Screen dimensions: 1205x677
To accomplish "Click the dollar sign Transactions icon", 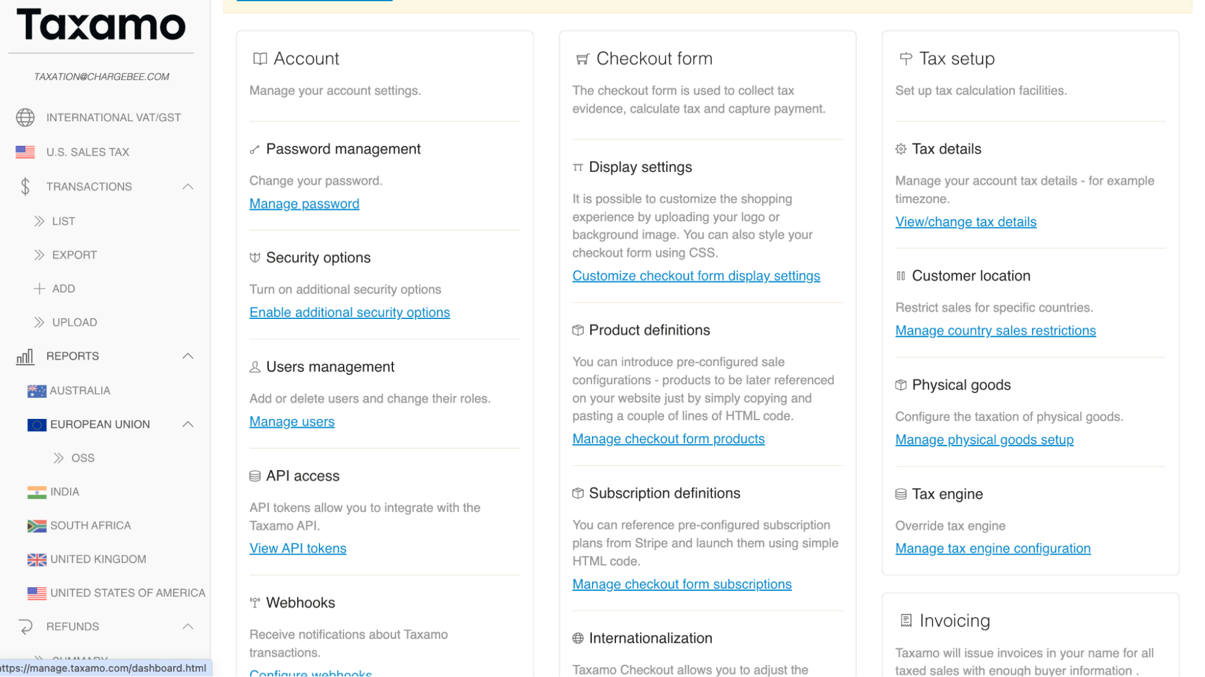I will pyautogui.click(x=25, y=187).
